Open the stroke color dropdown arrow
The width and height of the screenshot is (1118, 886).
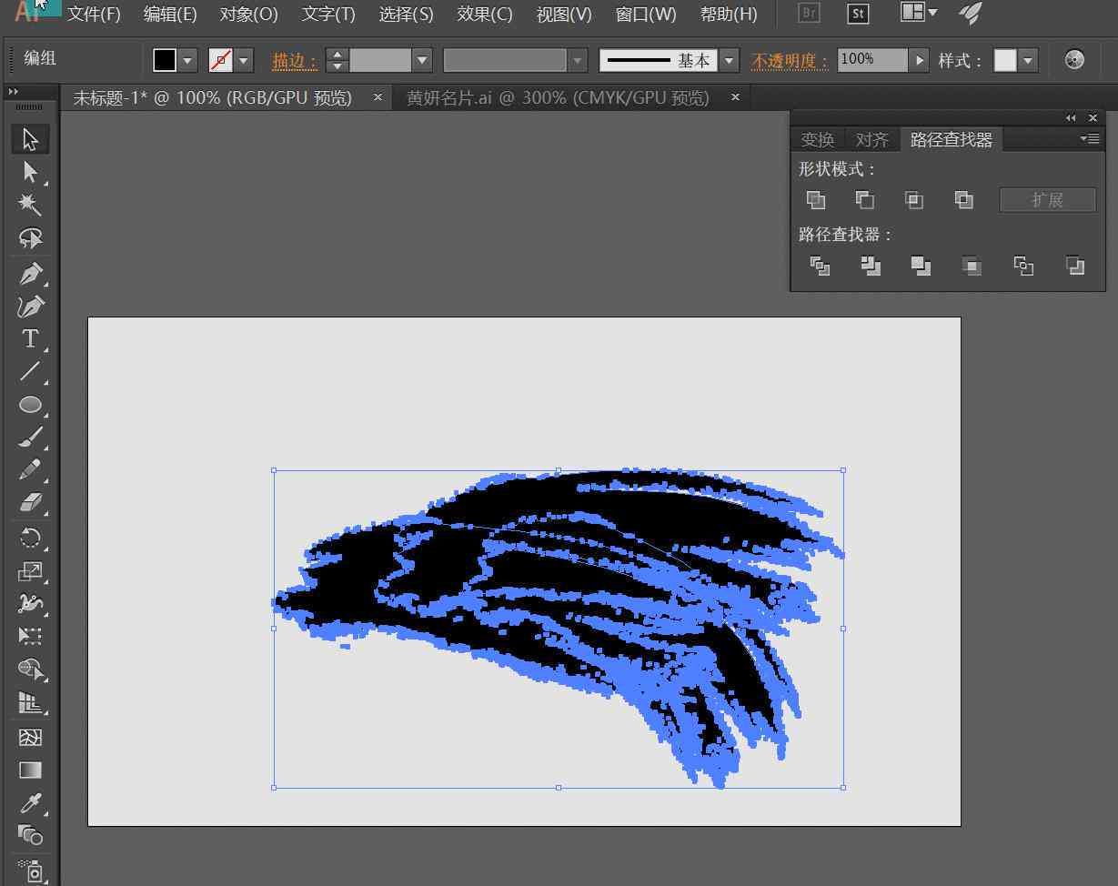click(244, 61)
